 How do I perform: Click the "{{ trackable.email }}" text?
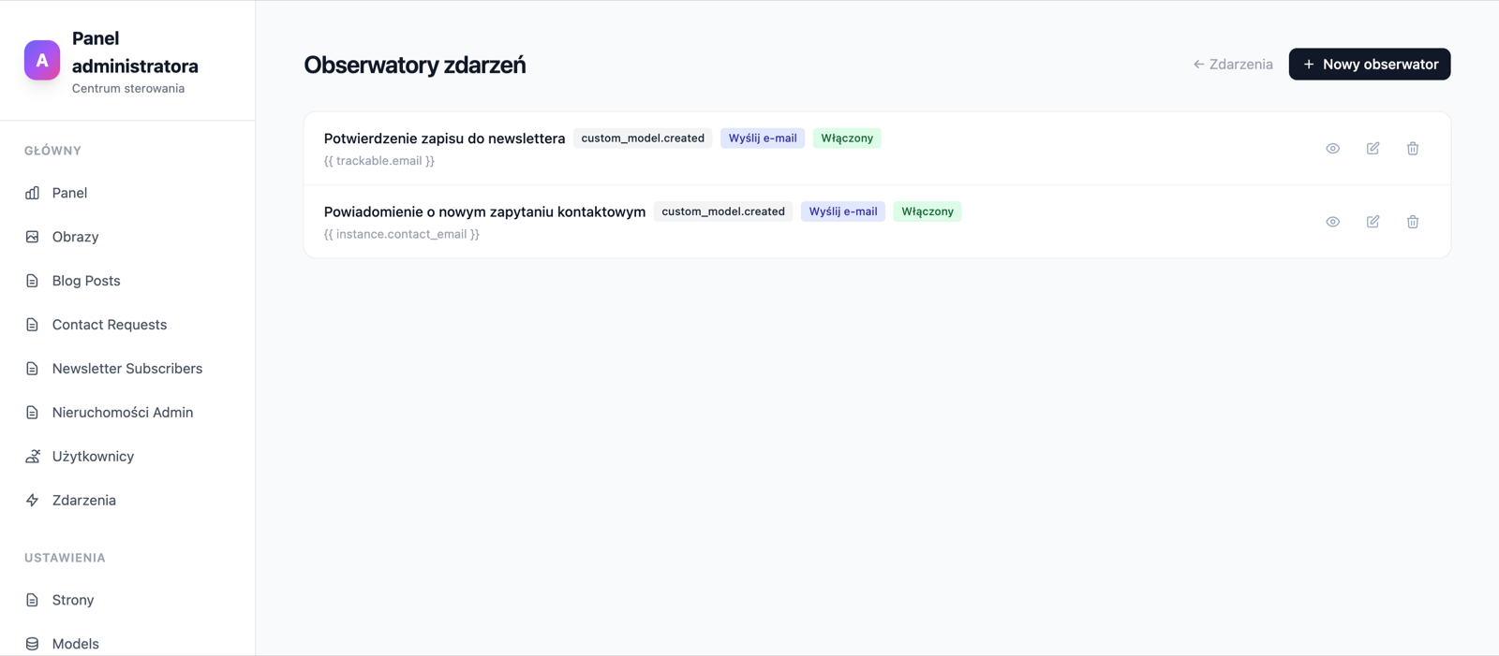point(379,161)
